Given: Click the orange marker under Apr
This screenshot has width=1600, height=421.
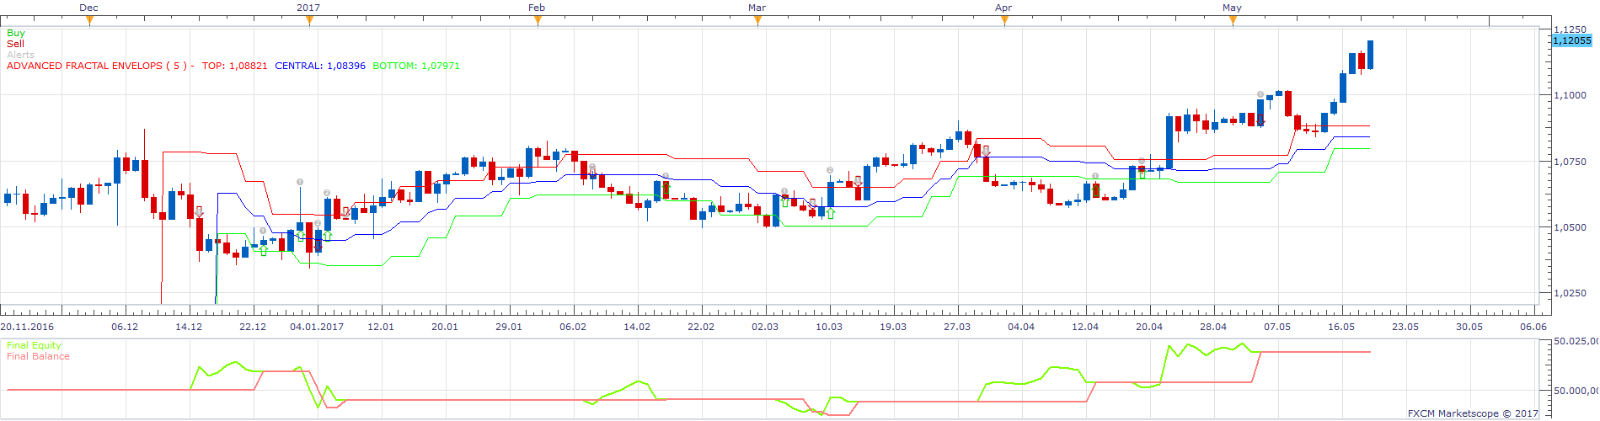Looking at the screenshot, I should click(x=1004, y=21).
